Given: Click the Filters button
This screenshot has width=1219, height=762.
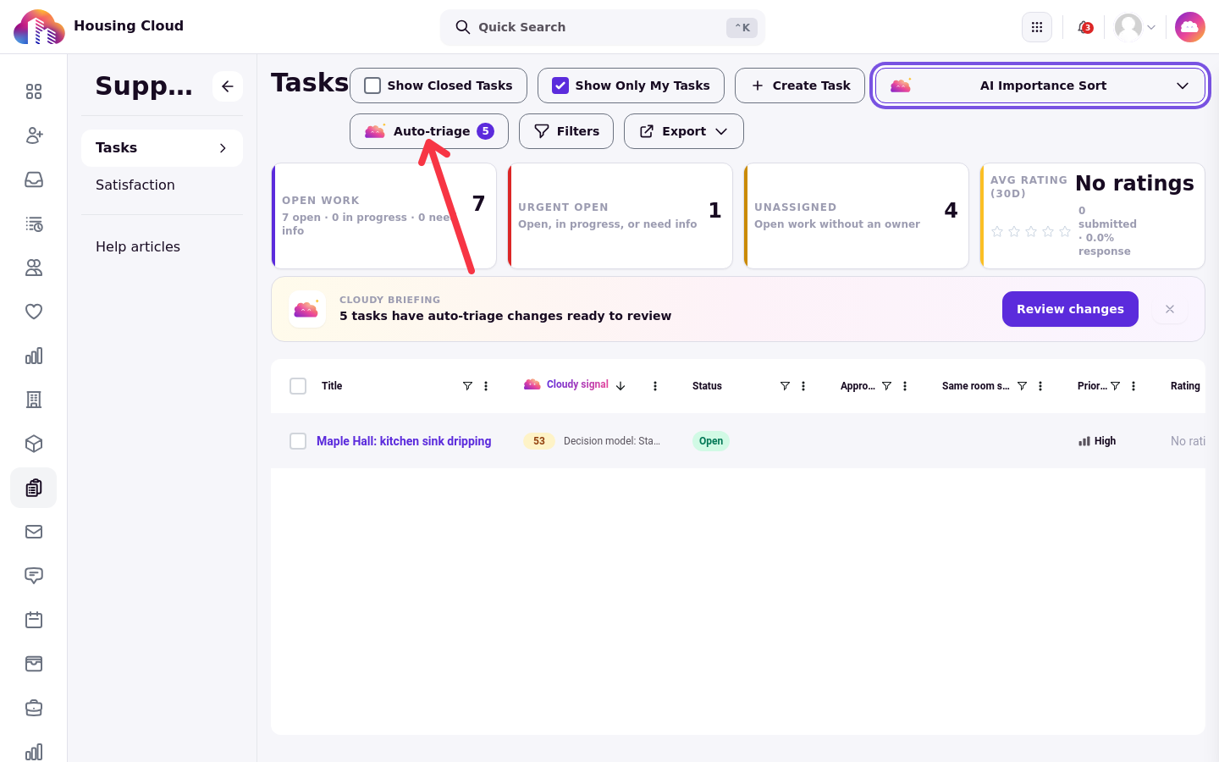Looking at the screenshot, I should (x=566, y=131).
